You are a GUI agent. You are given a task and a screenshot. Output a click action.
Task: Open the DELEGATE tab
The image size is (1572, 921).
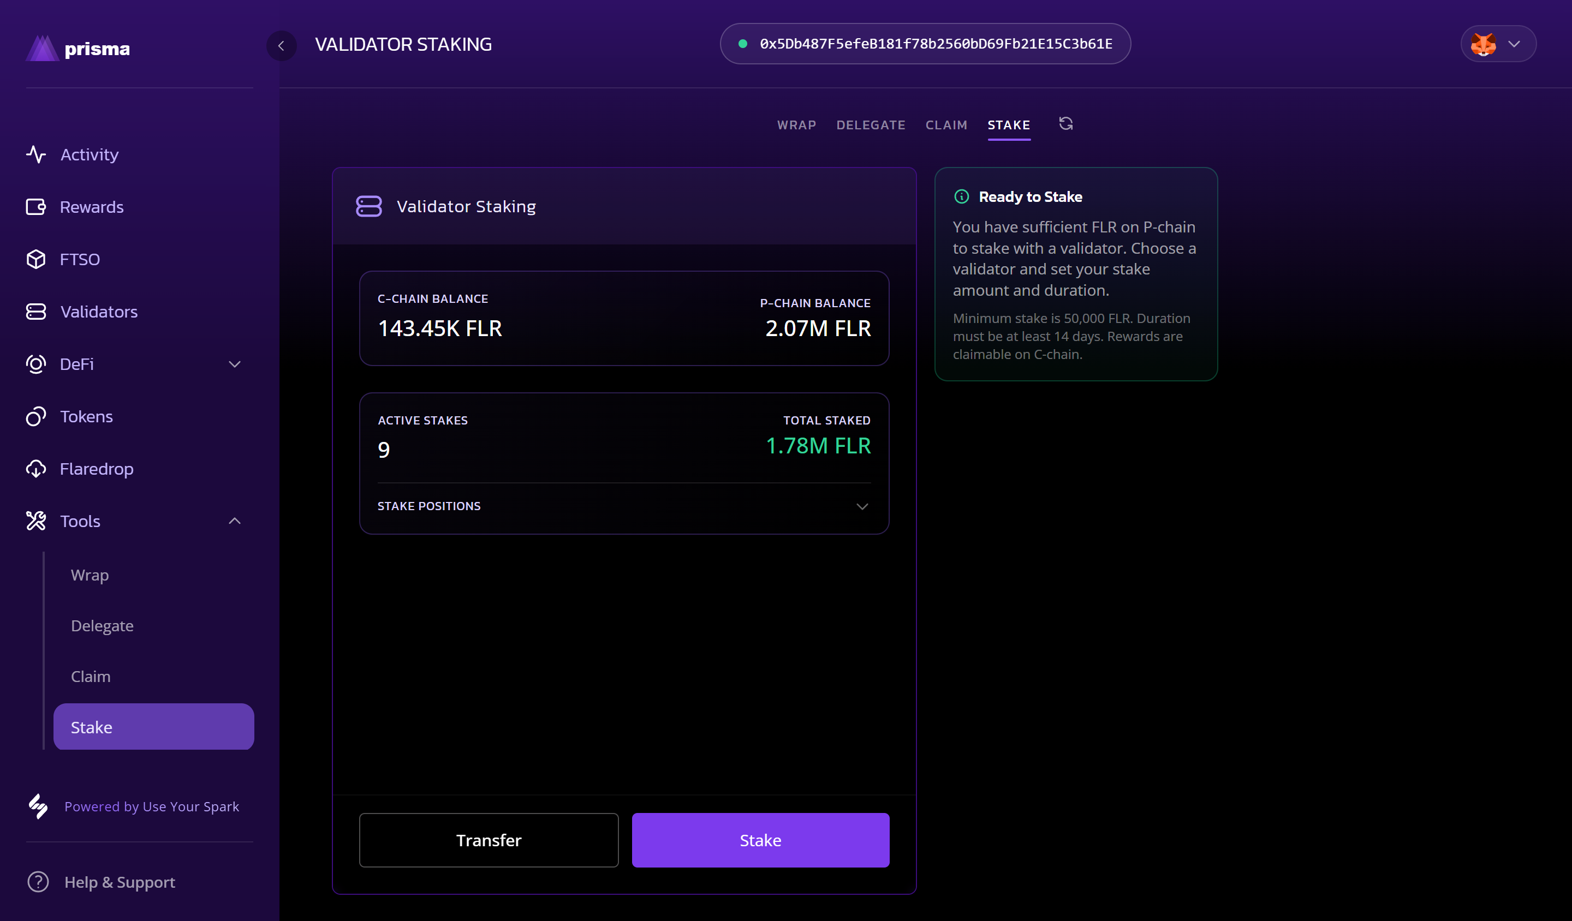point(871,125)
